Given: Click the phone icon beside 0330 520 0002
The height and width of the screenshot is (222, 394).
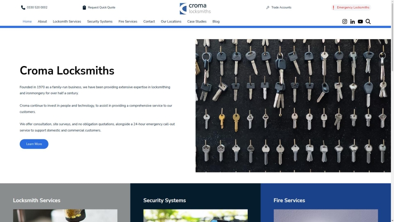Looking at the screenshot, I should tap(23, 8).
